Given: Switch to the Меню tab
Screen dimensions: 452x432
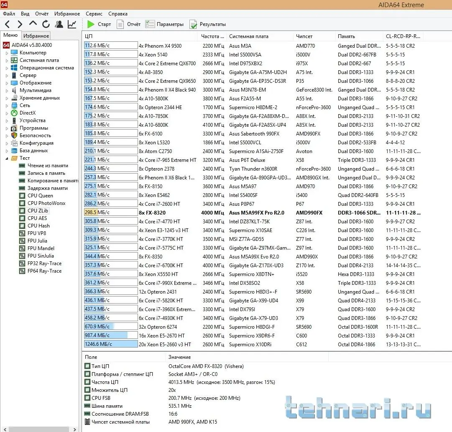Looking at the screenshot, I should point(10,35).
